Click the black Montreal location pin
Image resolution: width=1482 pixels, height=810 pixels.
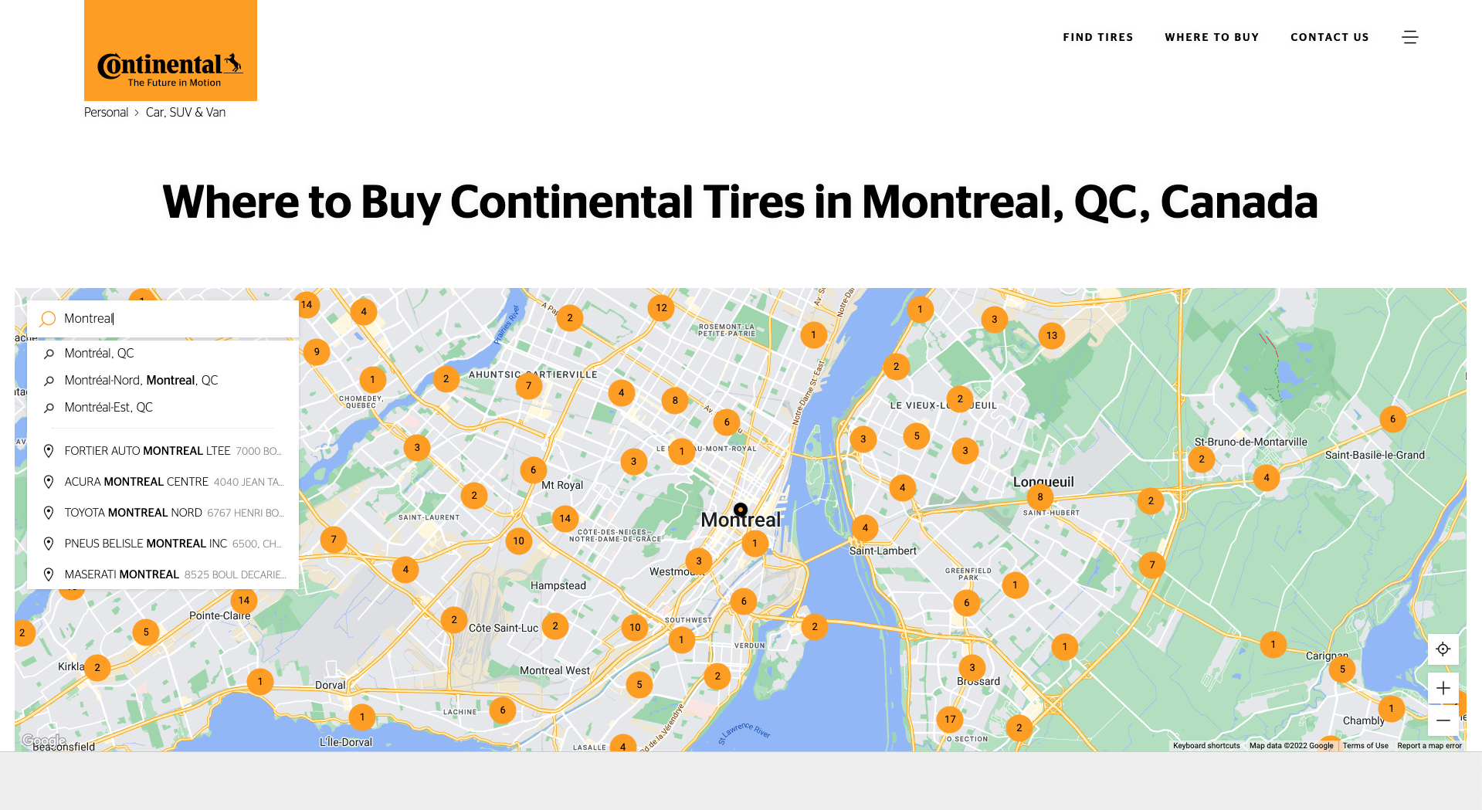coord(741,510)
